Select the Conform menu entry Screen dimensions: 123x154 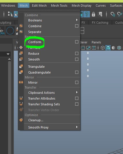(x=35, y=42)
